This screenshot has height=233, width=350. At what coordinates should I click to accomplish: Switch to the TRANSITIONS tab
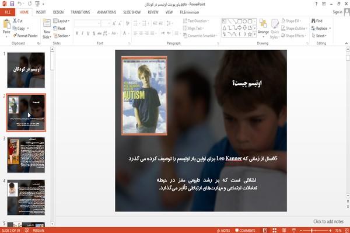[80, 12]
